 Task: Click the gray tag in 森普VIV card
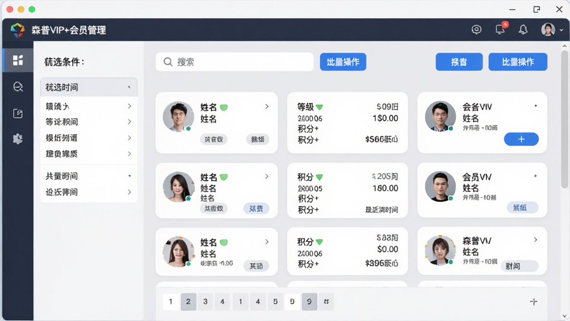519,266
